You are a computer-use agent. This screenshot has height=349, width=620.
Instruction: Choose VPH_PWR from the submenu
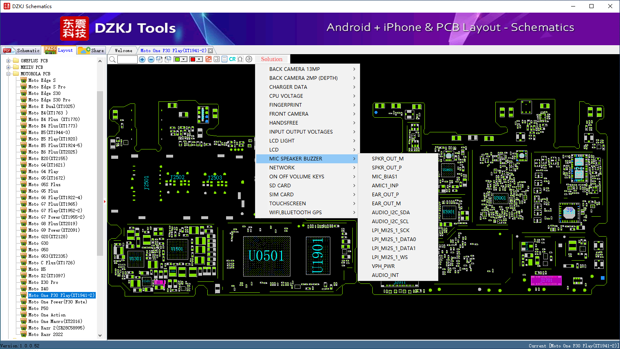pyautogui.click(x=398, y=266)
